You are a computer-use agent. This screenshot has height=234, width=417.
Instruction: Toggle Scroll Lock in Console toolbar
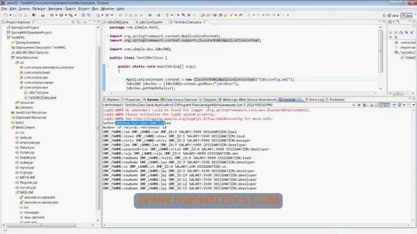tap(377, 105)
